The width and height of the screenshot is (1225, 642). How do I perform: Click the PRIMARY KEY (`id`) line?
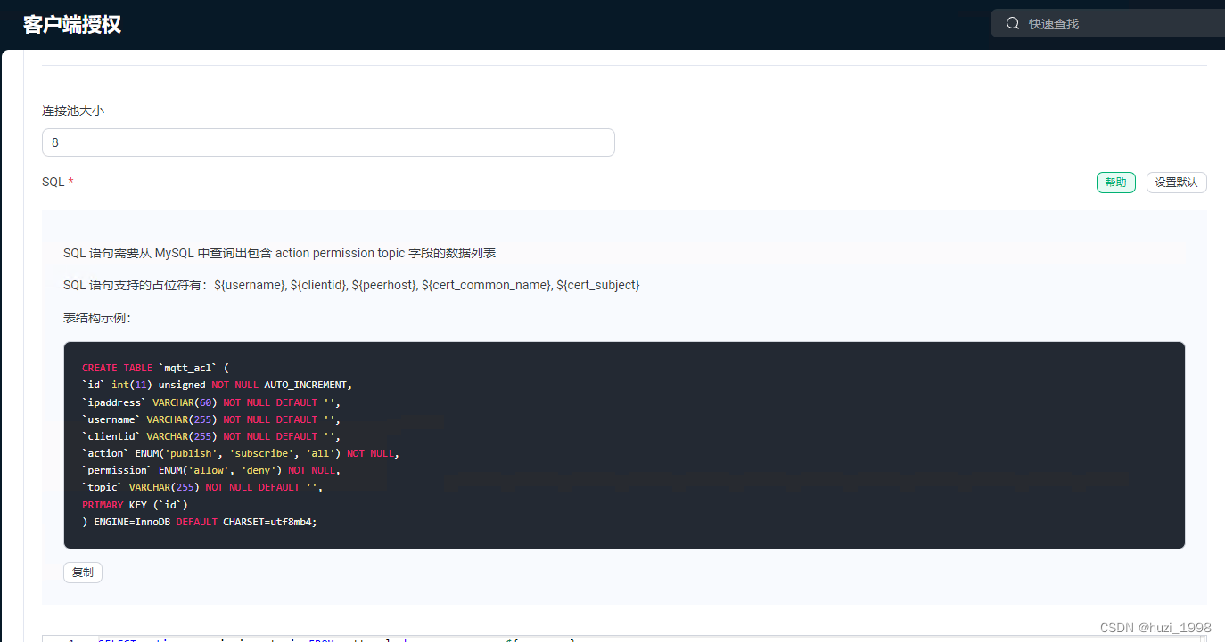pos(135,505)
